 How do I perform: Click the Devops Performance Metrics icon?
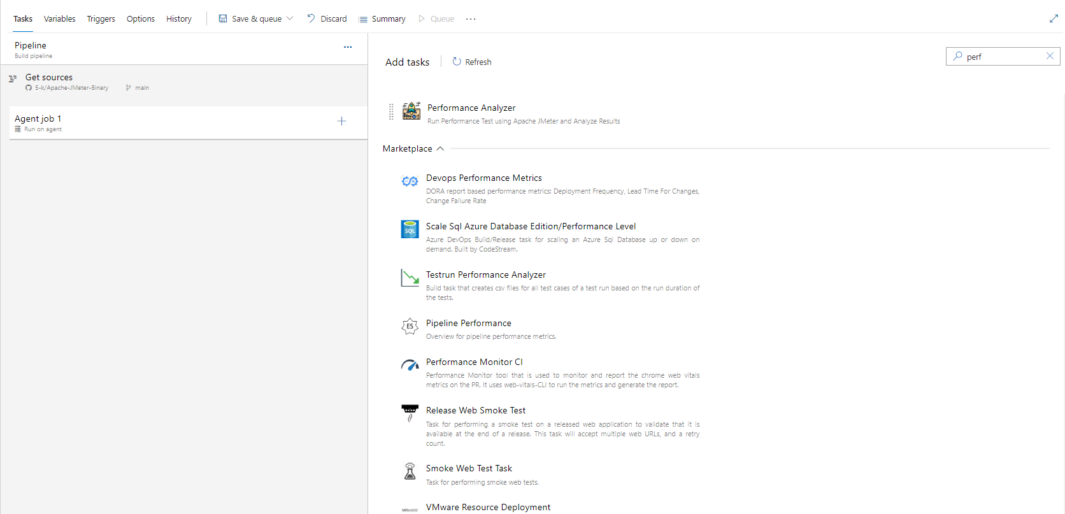[410, 182]
